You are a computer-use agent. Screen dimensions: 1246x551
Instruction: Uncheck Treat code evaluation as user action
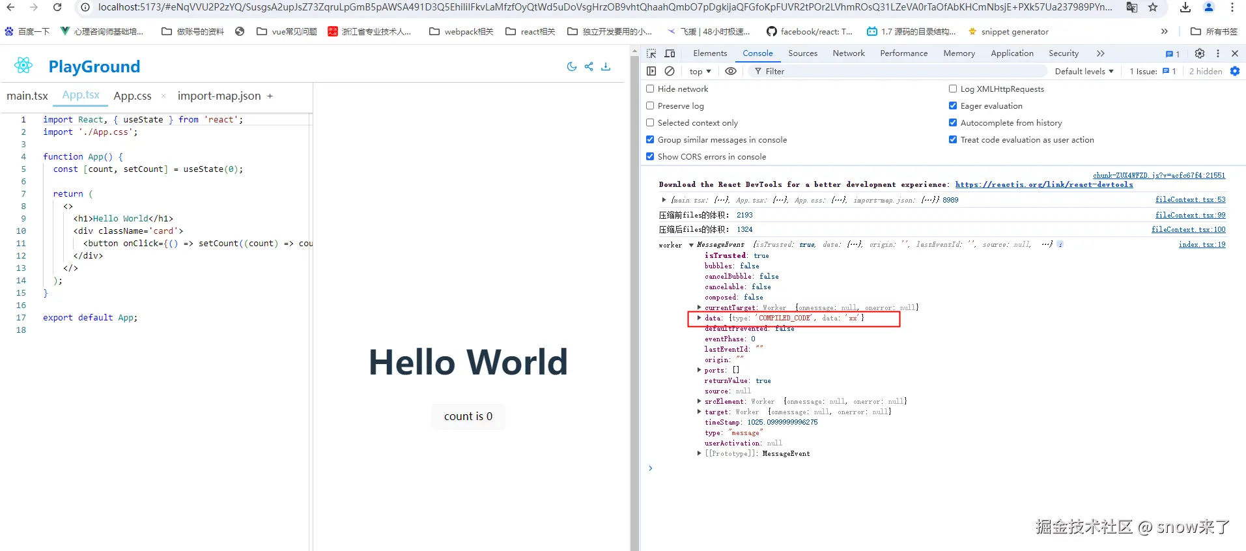coord(953,139)
